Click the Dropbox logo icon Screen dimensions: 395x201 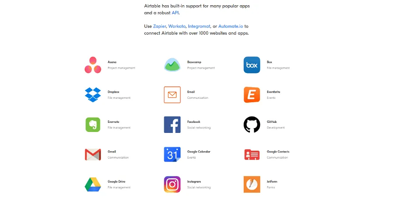(x=93, y=95)
